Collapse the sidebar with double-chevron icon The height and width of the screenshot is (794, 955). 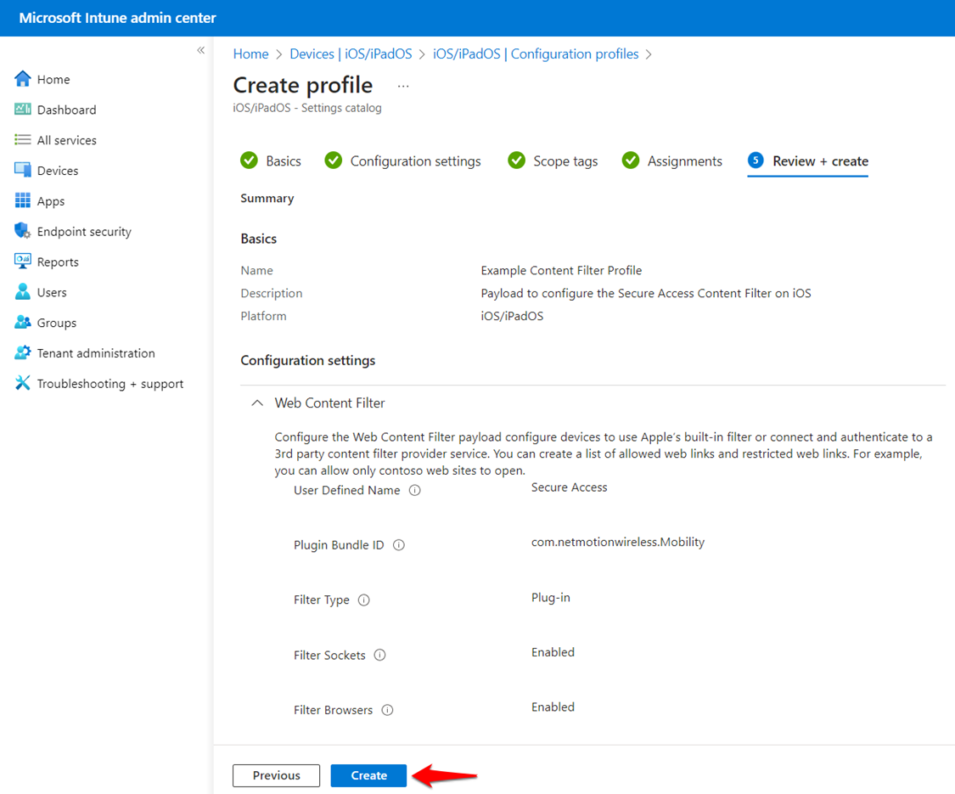[x=200, y=50]
